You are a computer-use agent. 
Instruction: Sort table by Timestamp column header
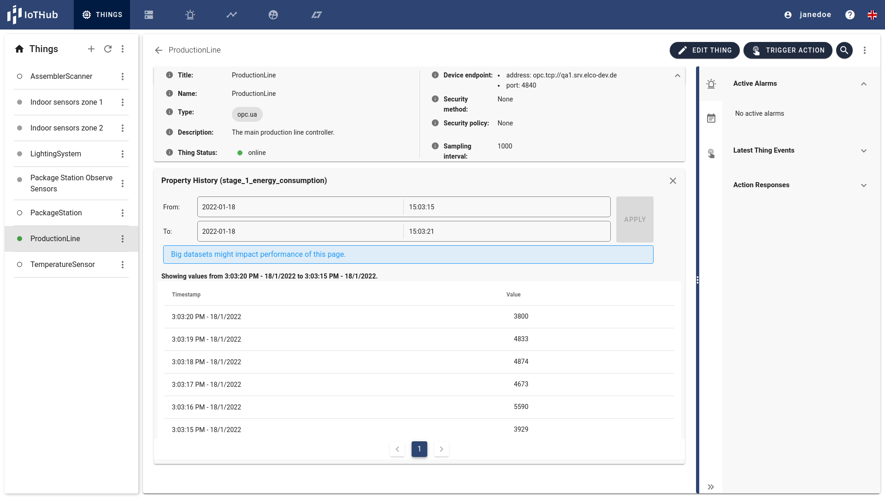point(186,295)
